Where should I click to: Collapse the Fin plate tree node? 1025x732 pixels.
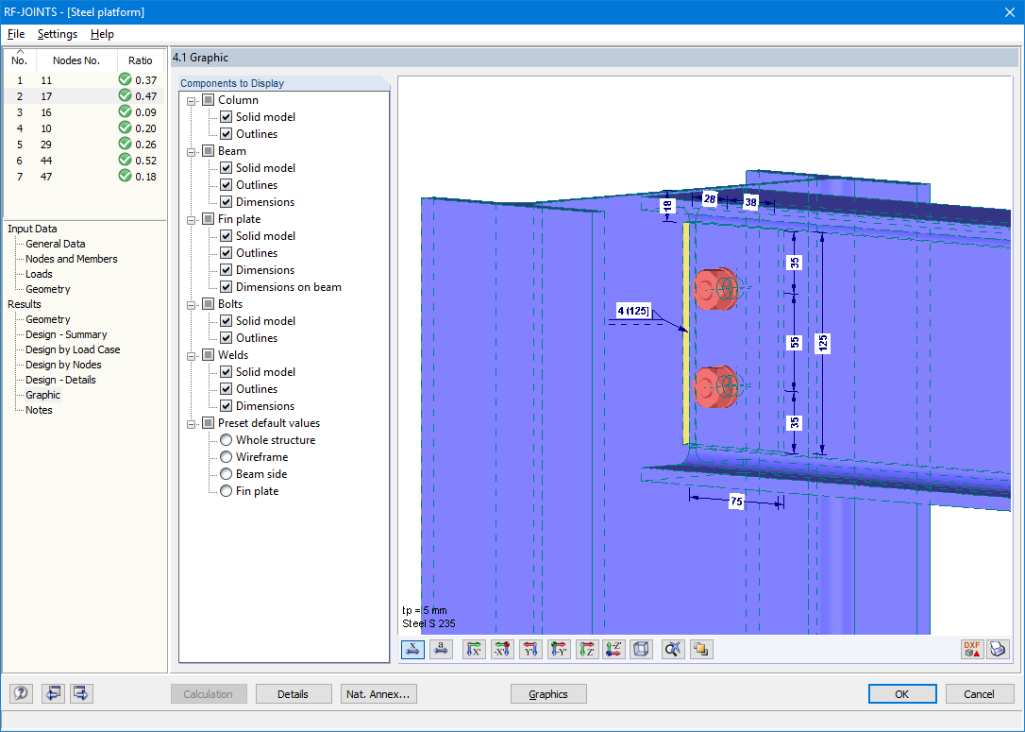pos(192,220)
